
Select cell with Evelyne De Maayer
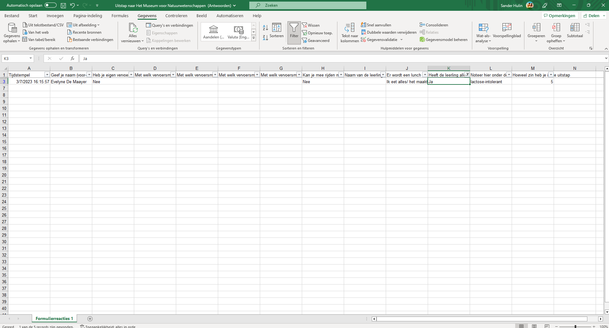click(71, 82)
